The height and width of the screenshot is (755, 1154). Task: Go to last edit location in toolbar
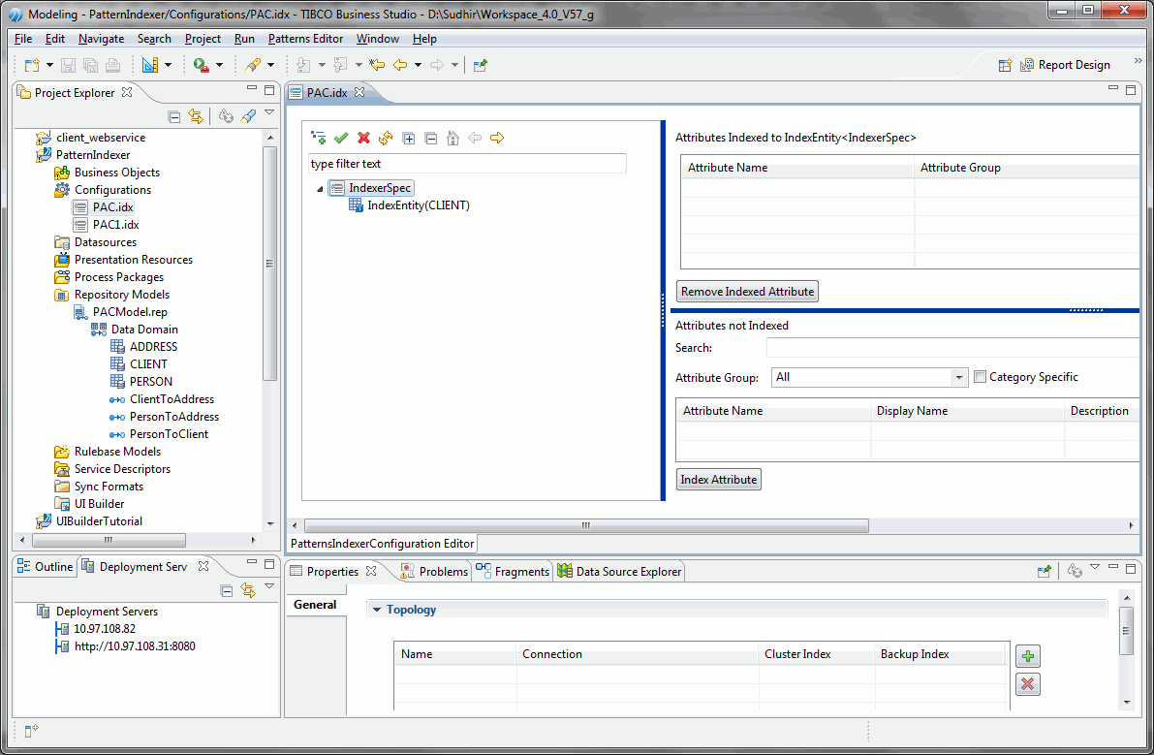(377, 66)
